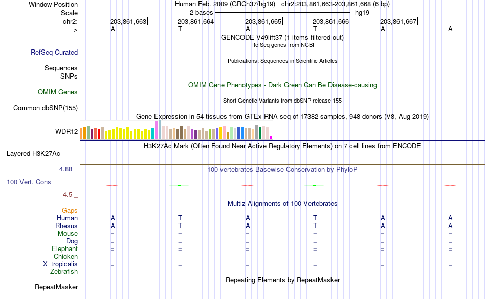Select the Chicken alignment row label

click(x=65, y=256)
